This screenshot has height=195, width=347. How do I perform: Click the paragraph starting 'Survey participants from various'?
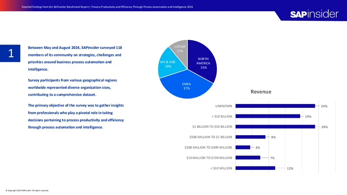point(72,88)
